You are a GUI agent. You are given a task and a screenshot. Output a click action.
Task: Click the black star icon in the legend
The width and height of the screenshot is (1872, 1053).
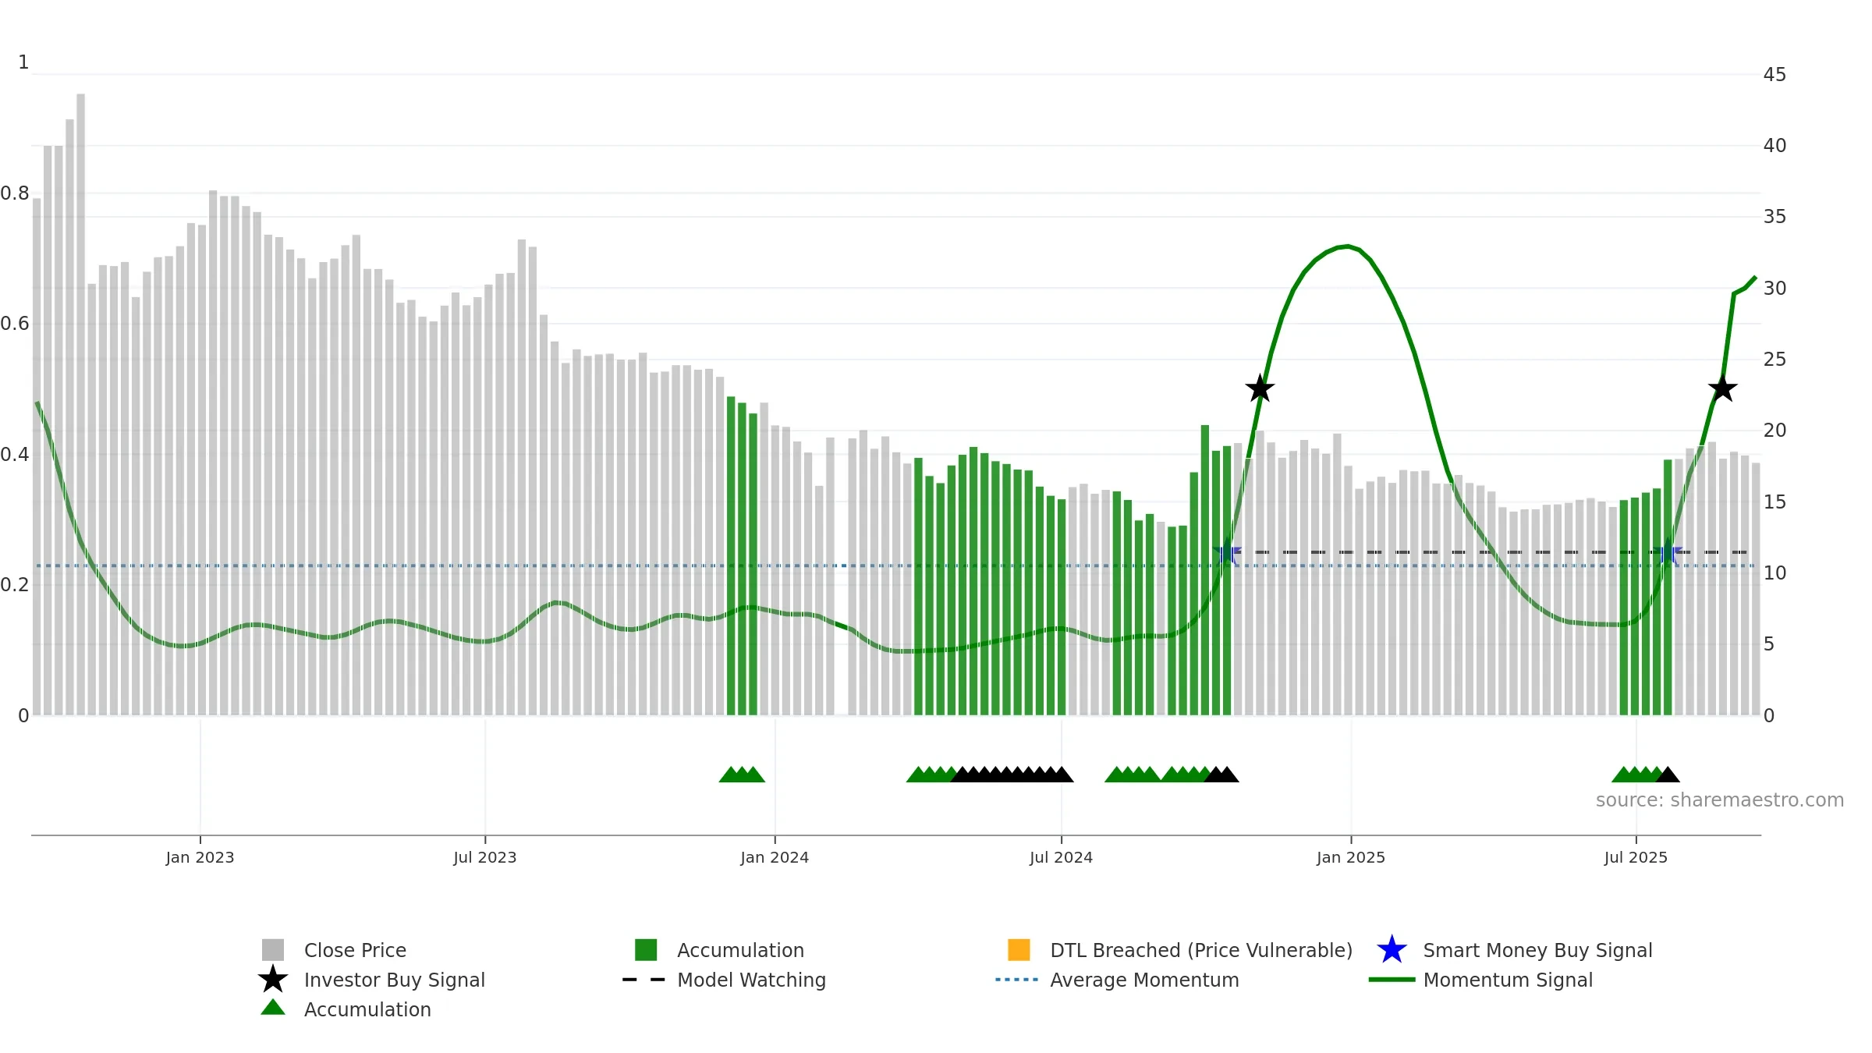pyautogui.click(x=273, y=979)
